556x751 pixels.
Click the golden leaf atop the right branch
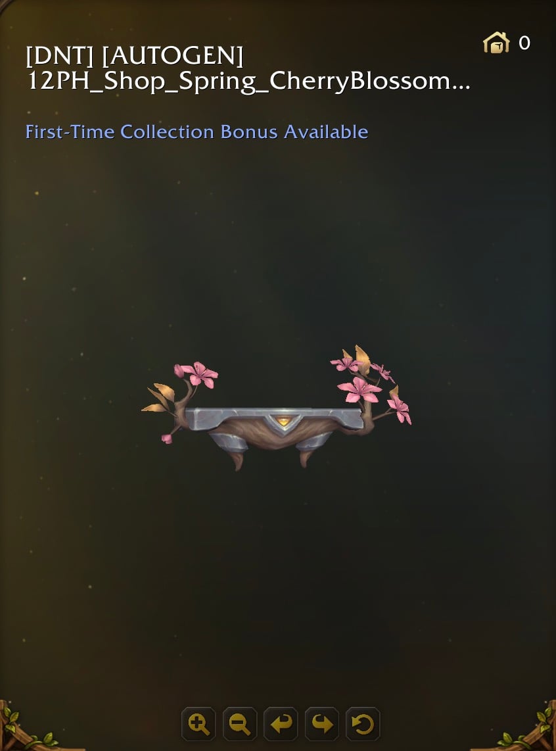(x=362, y=359)
